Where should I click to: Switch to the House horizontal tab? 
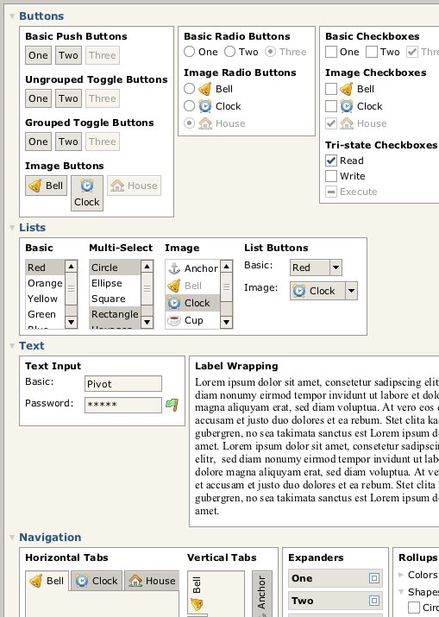tap(153, 581)
